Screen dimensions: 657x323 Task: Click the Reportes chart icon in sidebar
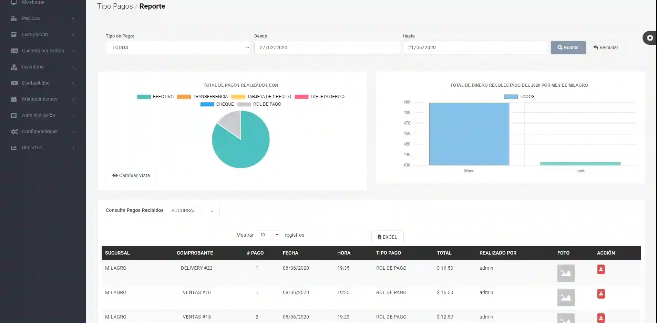click(14, 148)
